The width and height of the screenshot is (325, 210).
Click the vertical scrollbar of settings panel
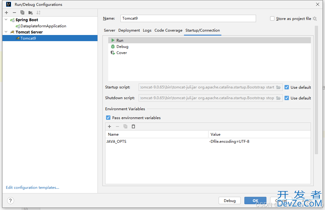pyautogui.click(x=316, y=90)
